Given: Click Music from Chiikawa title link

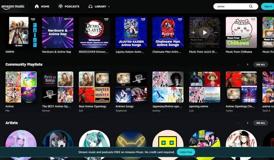Looking at the screenshot, I should (239, 52).
